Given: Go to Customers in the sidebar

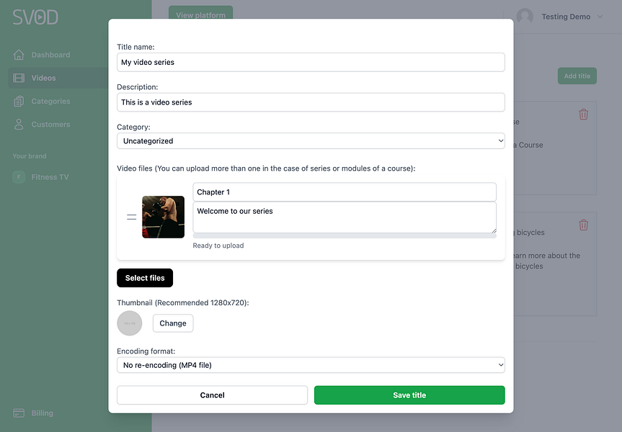Looking at the screenshot, I should point(50,125).
